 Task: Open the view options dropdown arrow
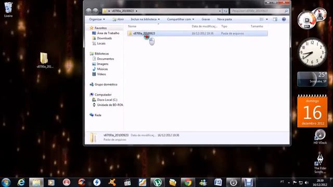click(267, 19)
